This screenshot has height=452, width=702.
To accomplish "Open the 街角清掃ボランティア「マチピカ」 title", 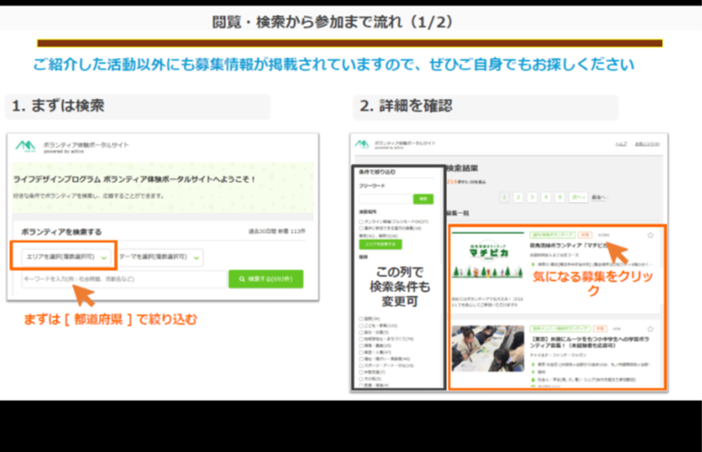I will (568, 246).
